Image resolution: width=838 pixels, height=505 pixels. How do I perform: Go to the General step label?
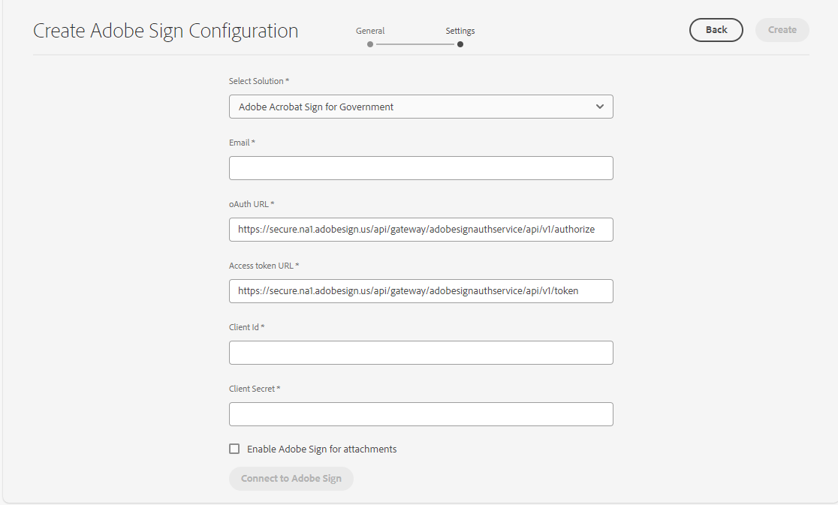click(370, 31)
